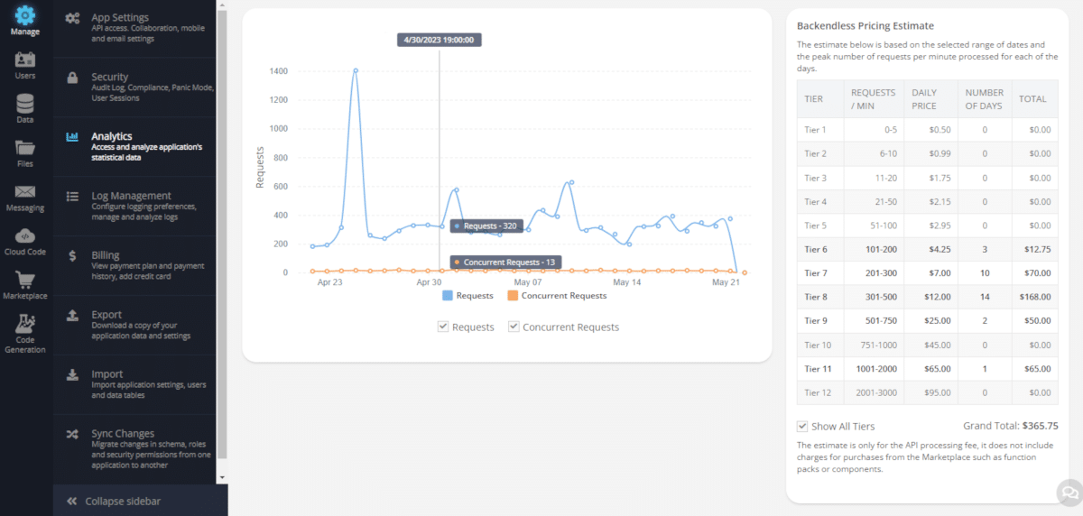Click the Apr 23 axis label
Screen dimensions: 1083x516
(330, 282)
